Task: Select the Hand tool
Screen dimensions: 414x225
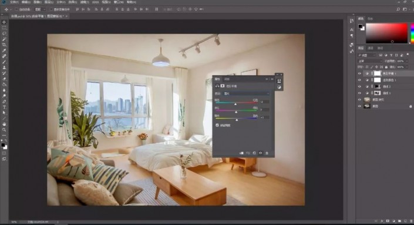Action: [x=4, y=124]
